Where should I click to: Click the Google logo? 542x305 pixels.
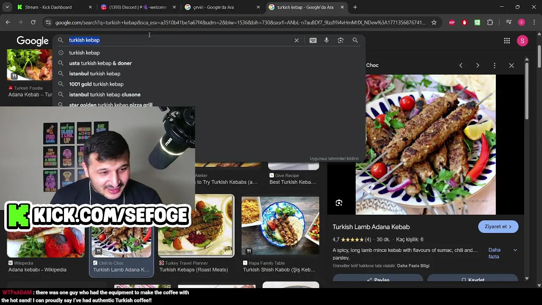[x=33, y=41]
